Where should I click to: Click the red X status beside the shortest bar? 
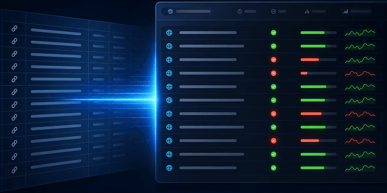273,73
